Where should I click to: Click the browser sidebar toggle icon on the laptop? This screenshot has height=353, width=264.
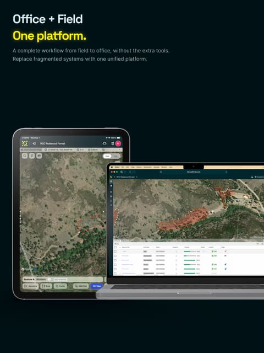click(x=122, y=172)
